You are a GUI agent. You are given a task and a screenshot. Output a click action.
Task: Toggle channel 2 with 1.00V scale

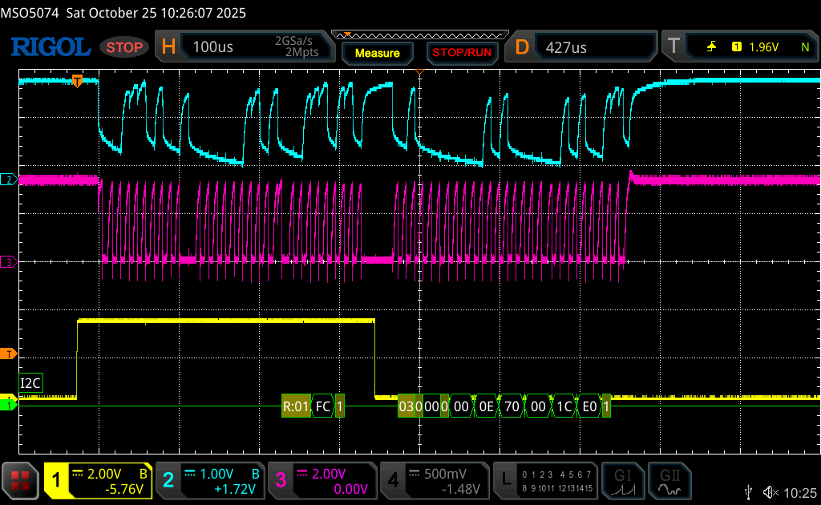point(208,480)
